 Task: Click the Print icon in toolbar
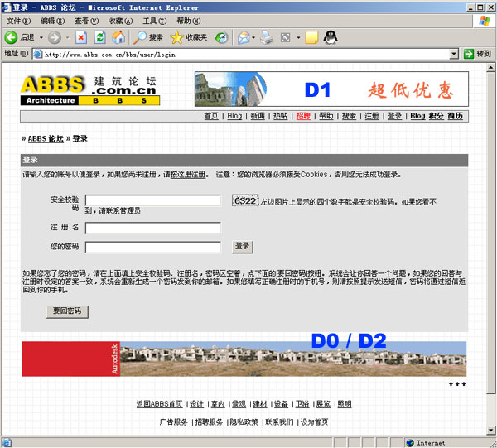(x=267, y=37)
